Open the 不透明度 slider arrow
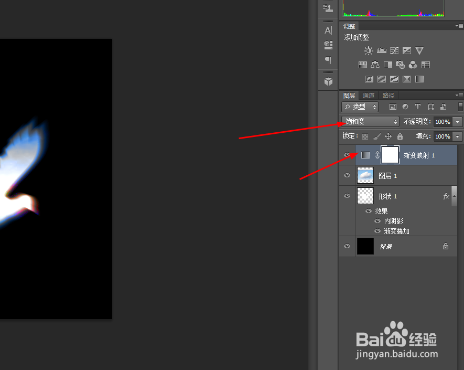The image size is (464, 370). coord(458,122)
